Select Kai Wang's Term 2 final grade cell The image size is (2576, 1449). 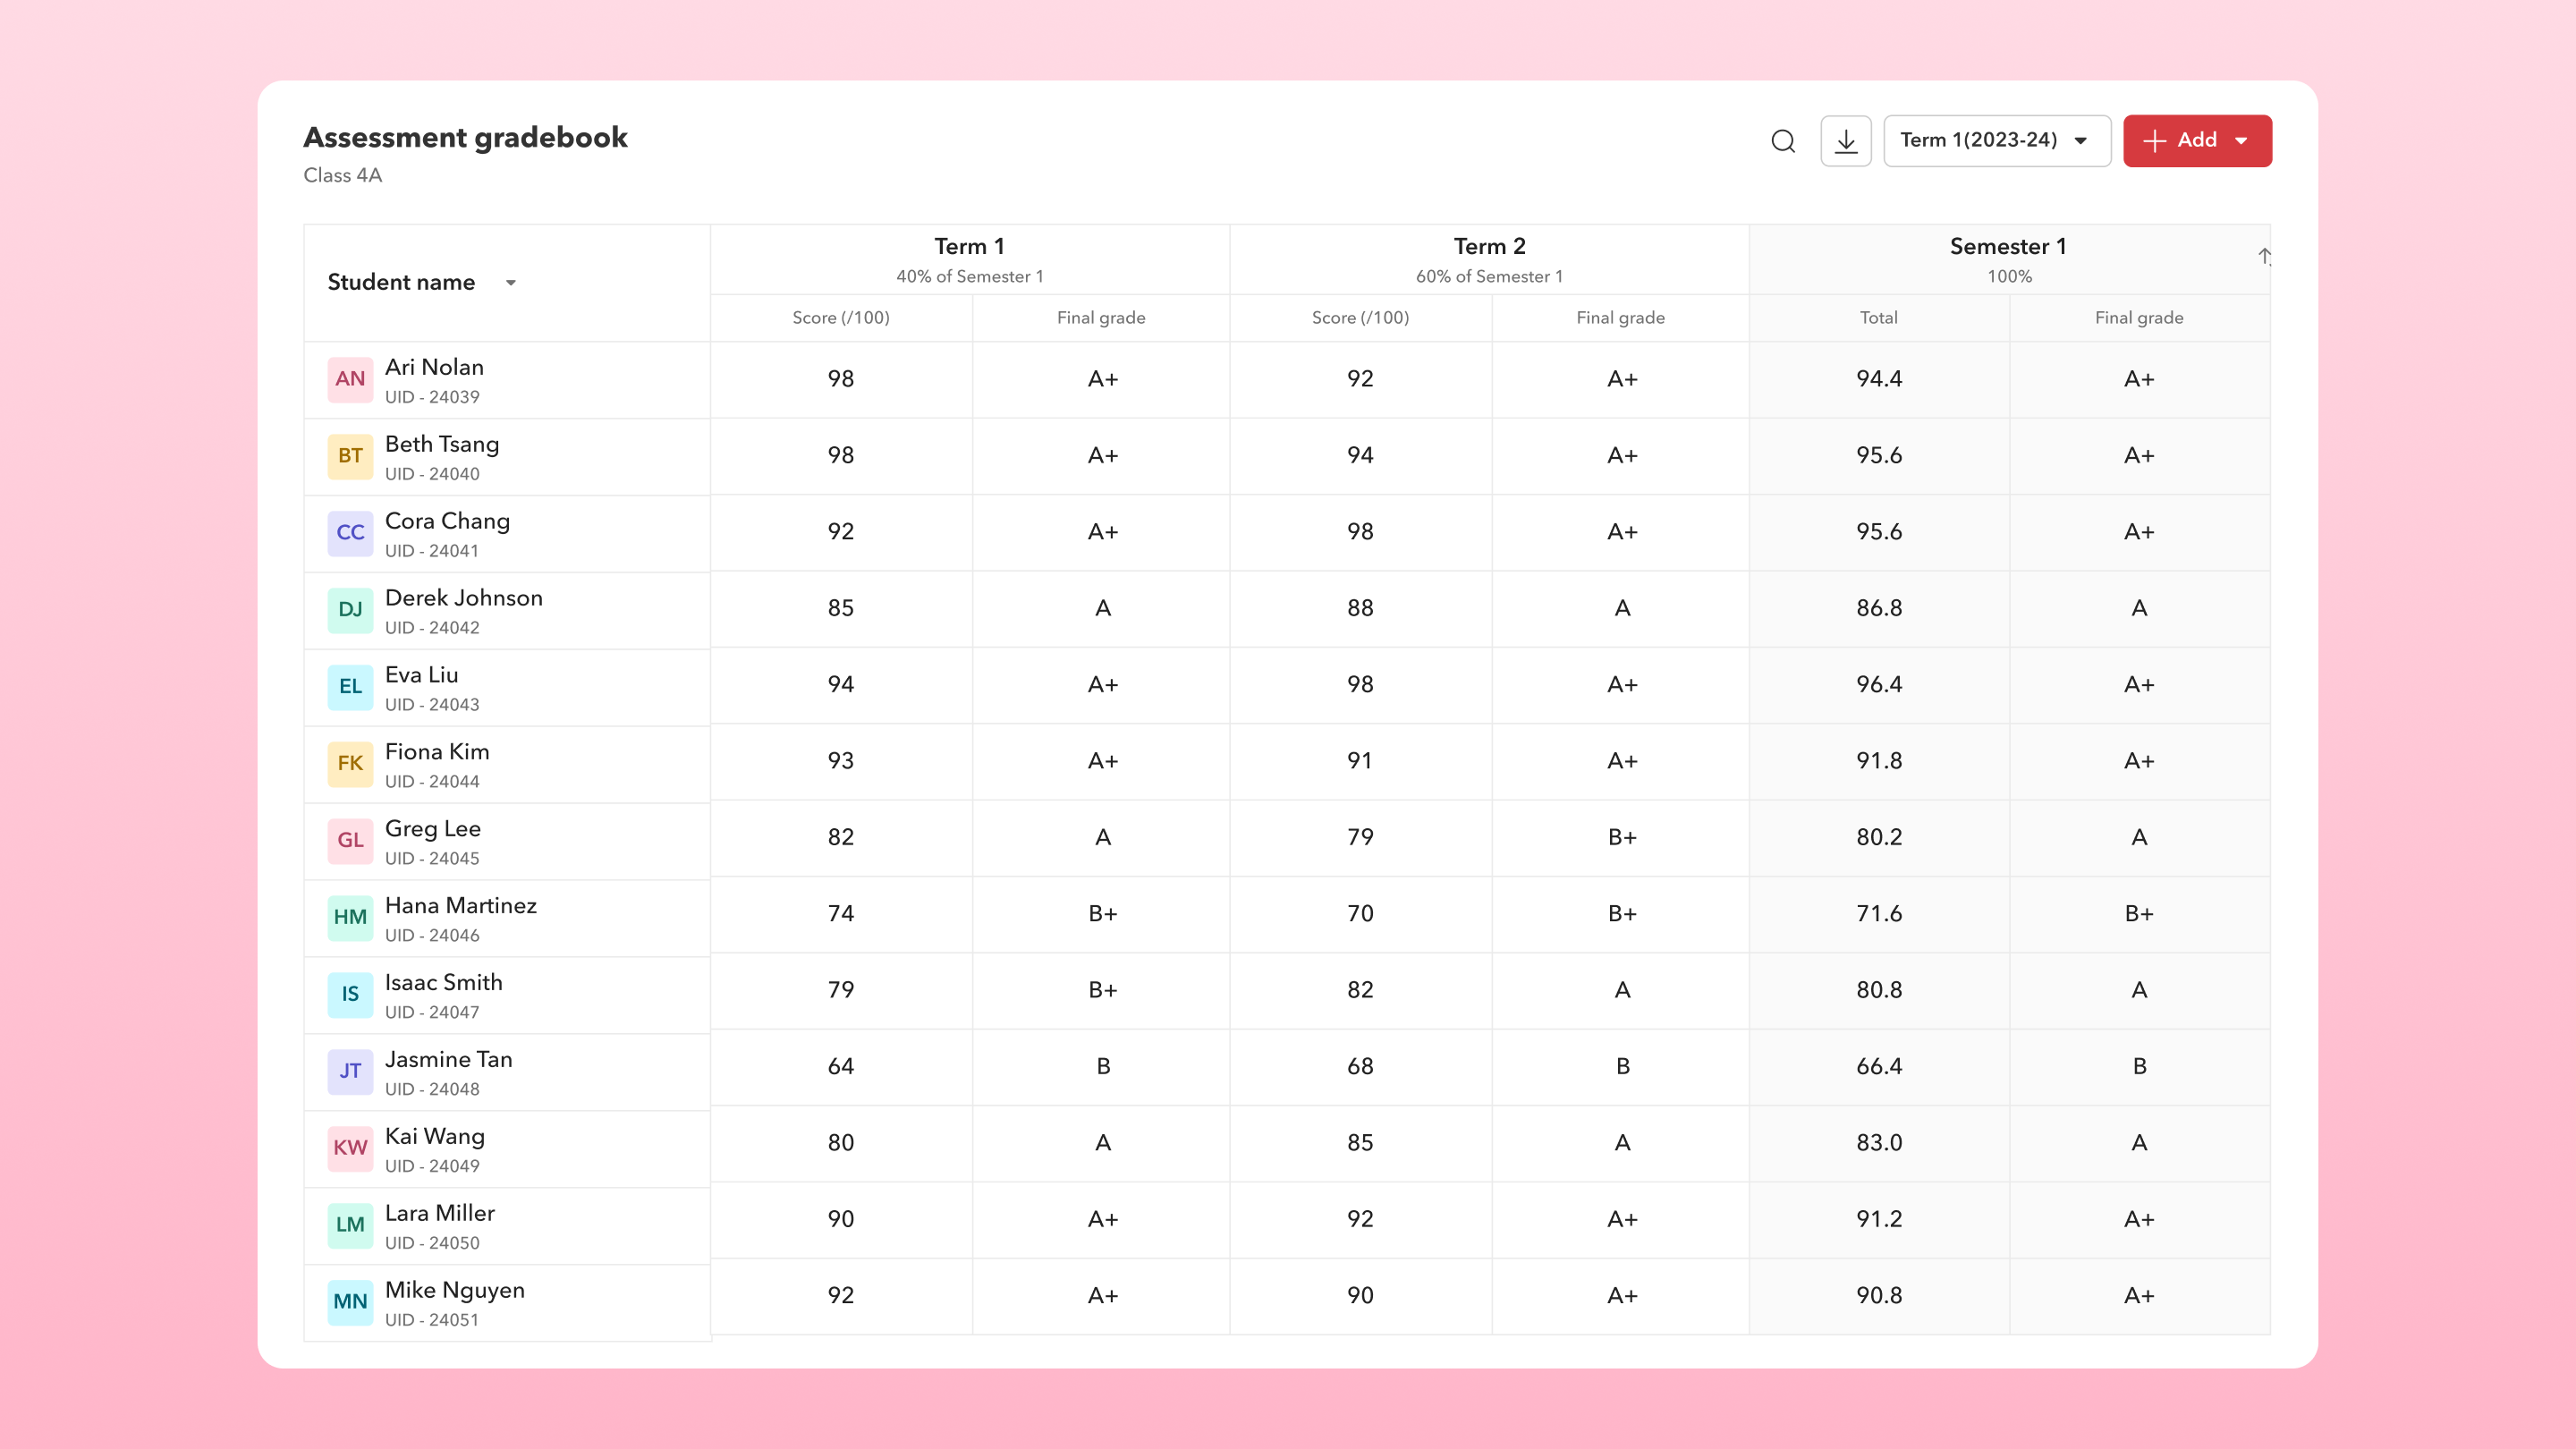(x=1621, y=1143)
